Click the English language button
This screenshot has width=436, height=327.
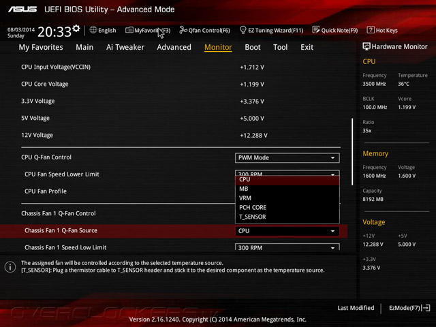coord(103,30)
